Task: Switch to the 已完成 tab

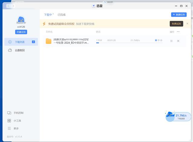Action: point(62,15)
